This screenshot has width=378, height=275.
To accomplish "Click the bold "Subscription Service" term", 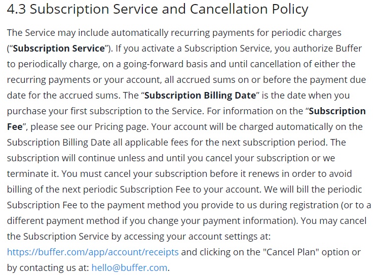I will pos(59,49).
